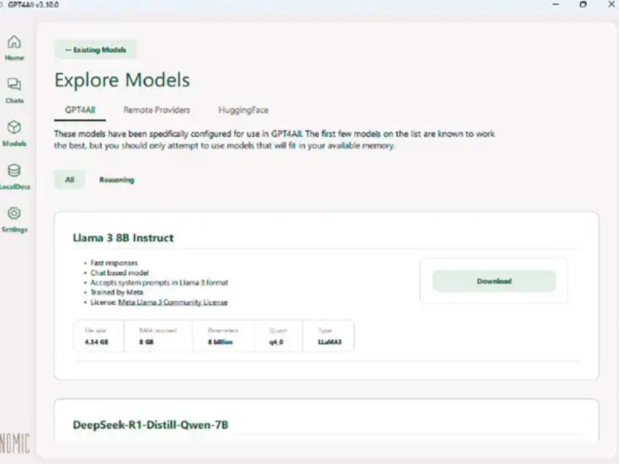This screenshot has height=464, width=619.
Task: Click the RAM required 8 GB cell
Action: (x=157, y=336)
